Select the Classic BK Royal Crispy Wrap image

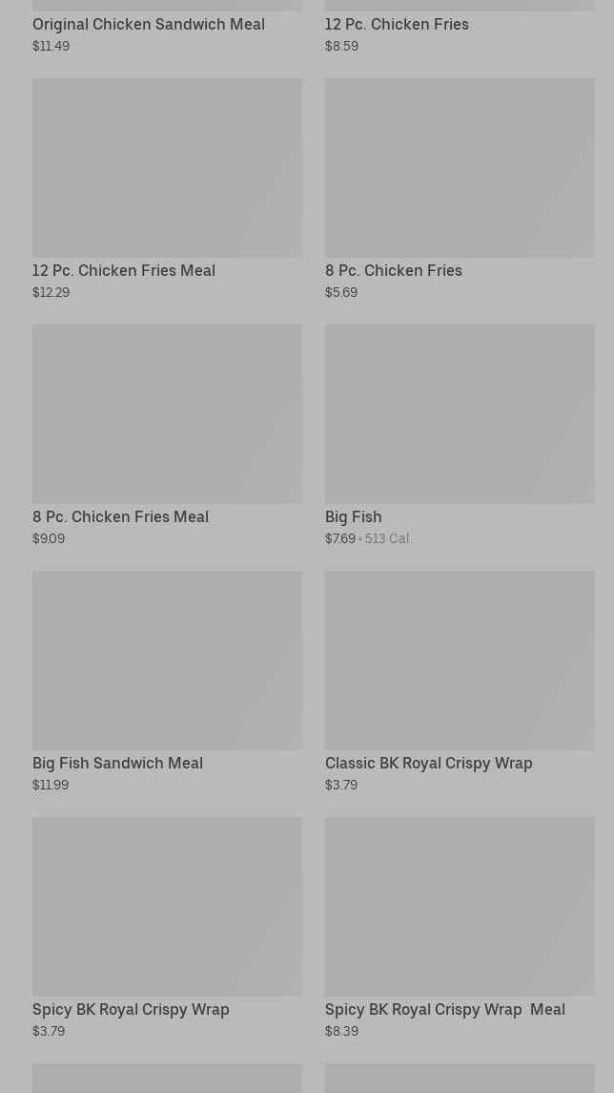coord(460,661)
